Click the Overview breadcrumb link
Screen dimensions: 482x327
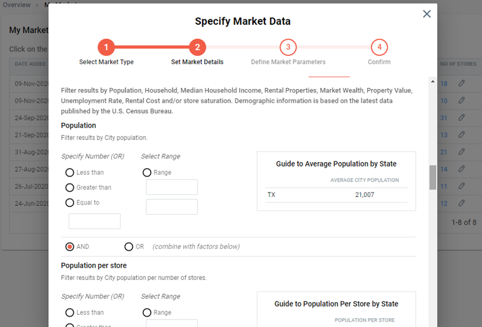17,5
